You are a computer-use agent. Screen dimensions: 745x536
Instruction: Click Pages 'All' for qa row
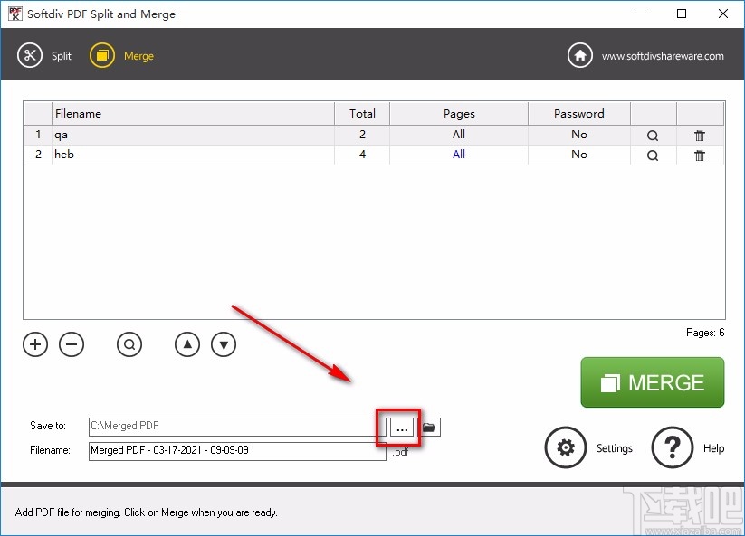coord(459,135)
